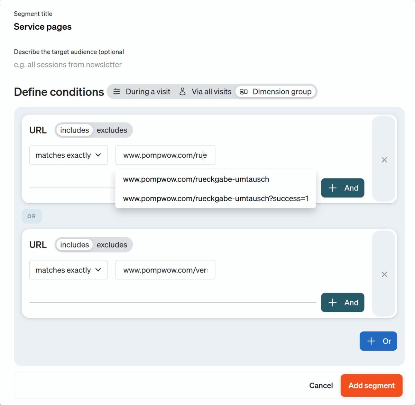
Task: Click the plus Or button to add condition
Action: (378, 341)
